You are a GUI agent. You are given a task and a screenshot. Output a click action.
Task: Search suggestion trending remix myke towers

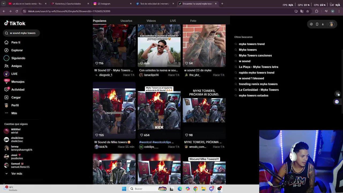[x=258, y=84]
